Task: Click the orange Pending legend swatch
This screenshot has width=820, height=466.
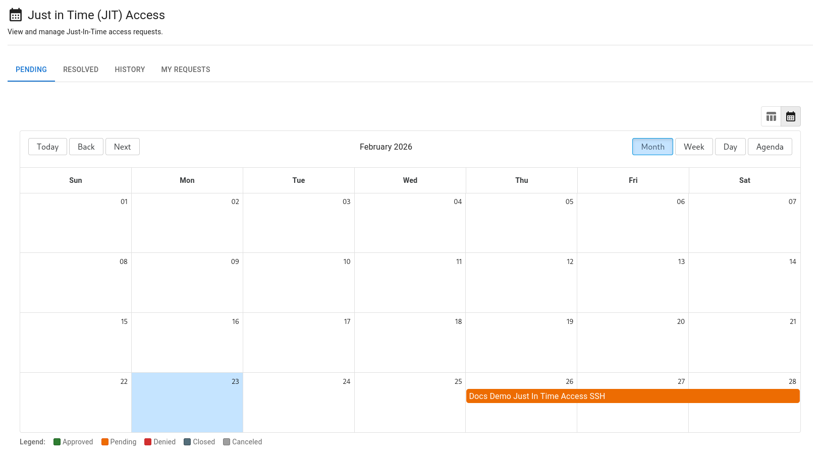Action: 105,442
